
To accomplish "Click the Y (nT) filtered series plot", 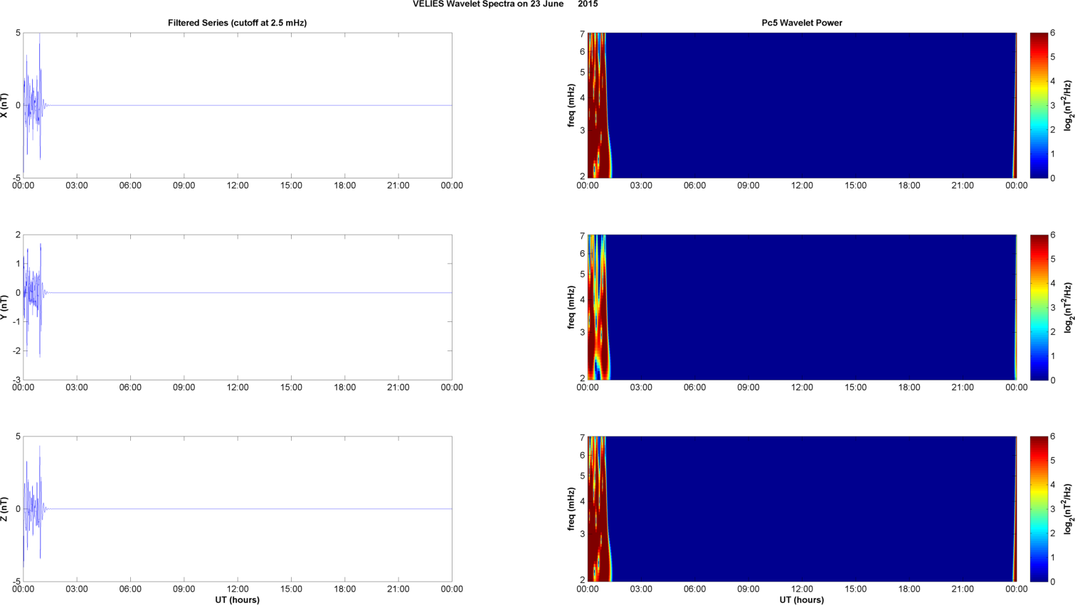I will [238, 307].
